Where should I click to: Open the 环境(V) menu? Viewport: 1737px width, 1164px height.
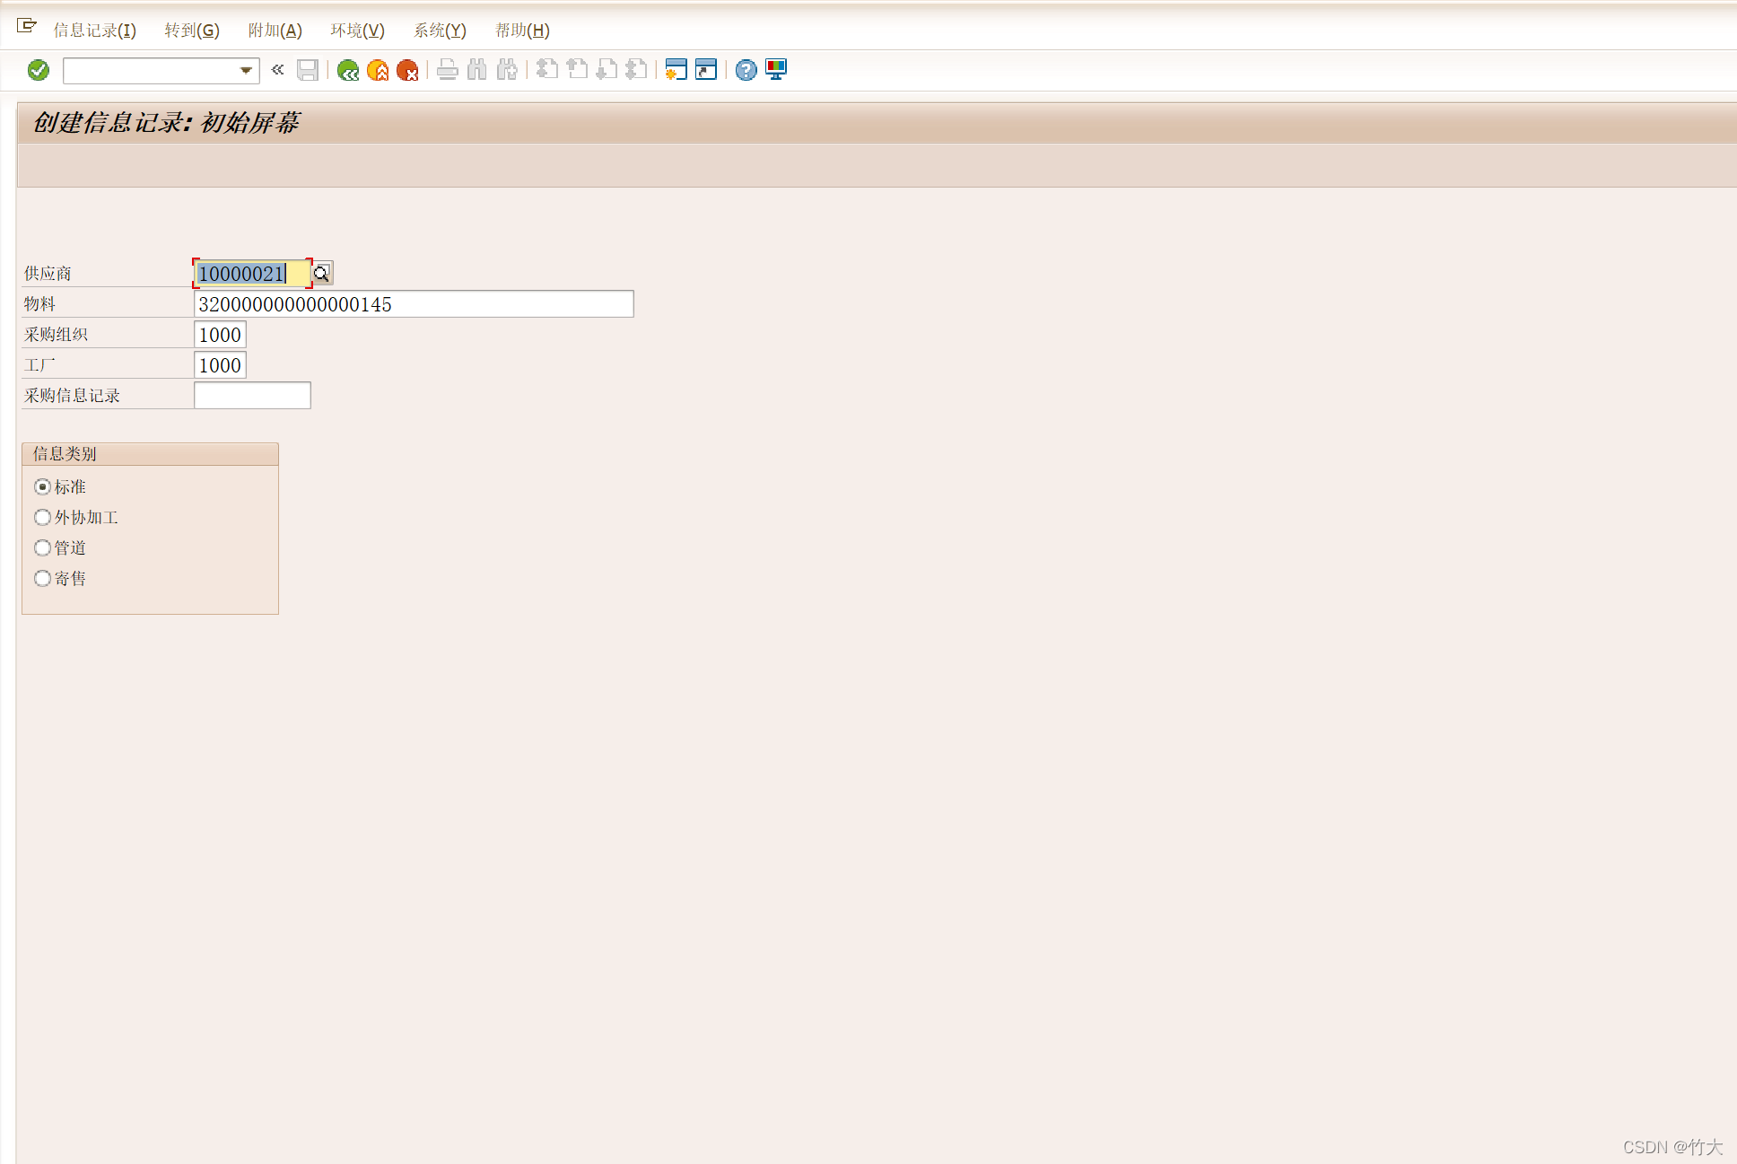pos(357,31)
